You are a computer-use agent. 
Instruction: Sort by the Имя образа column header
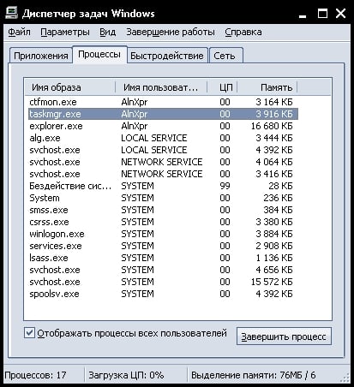tap(69, 87)
